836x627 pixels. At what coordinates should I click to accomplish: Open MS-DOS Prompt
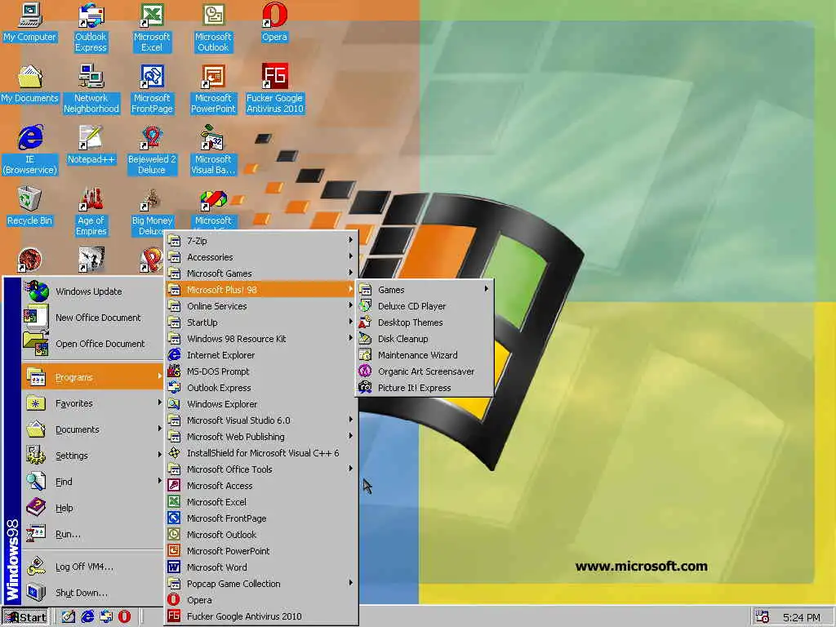coord(260,371)
